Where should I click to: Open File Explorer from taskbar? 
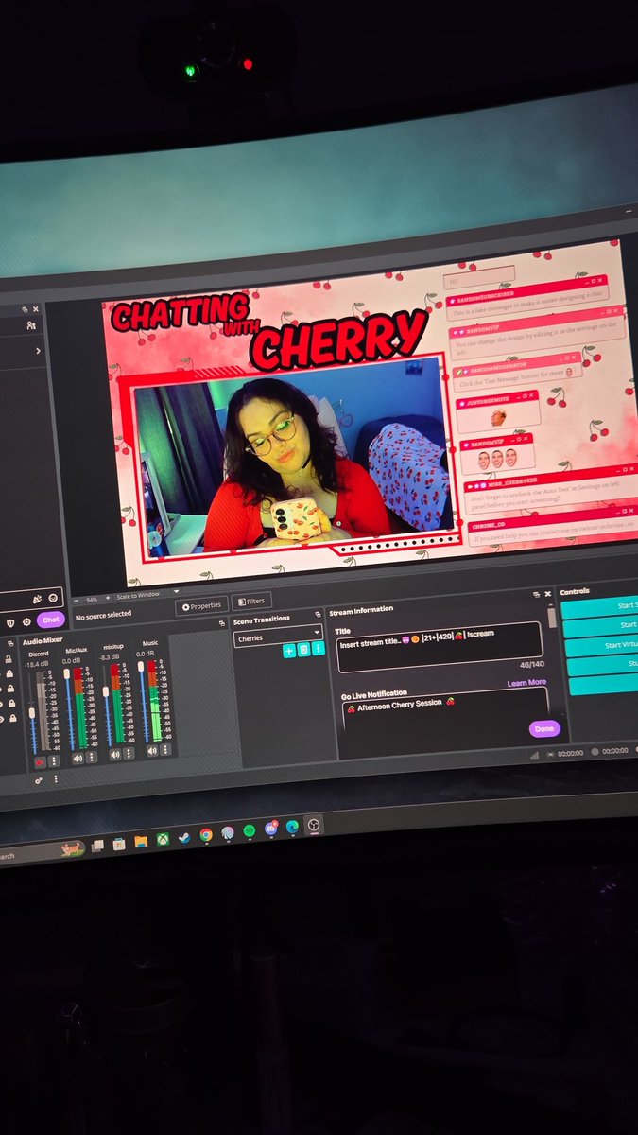coord(141,841)
